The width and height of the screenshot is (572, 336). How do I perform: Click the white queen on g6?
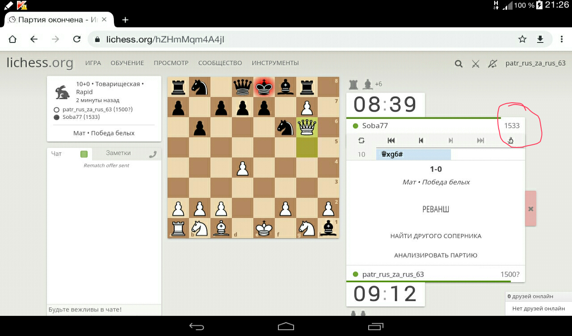pos(307,128)
